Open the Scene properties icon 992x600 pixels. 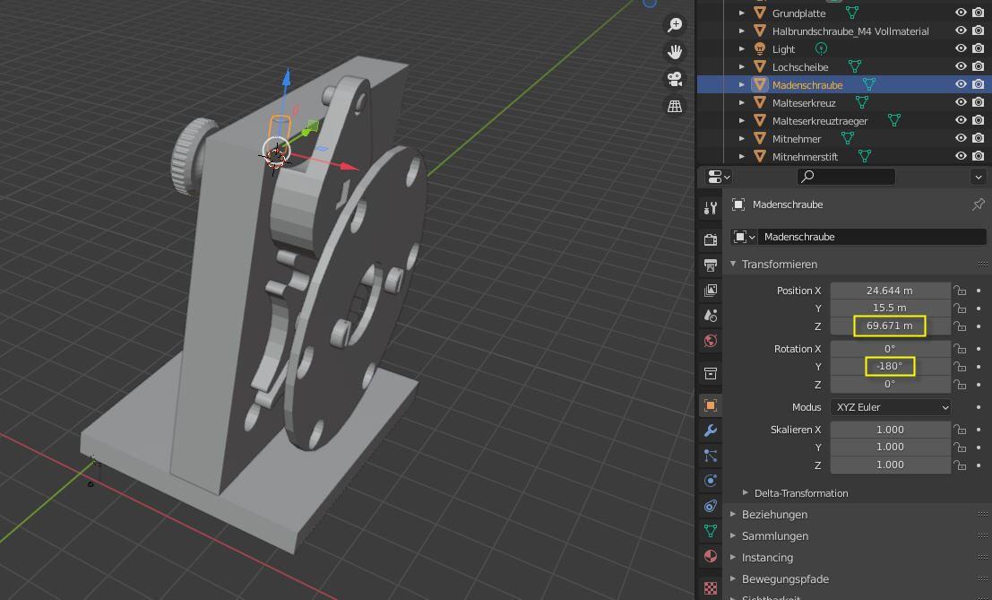point(711,315)
